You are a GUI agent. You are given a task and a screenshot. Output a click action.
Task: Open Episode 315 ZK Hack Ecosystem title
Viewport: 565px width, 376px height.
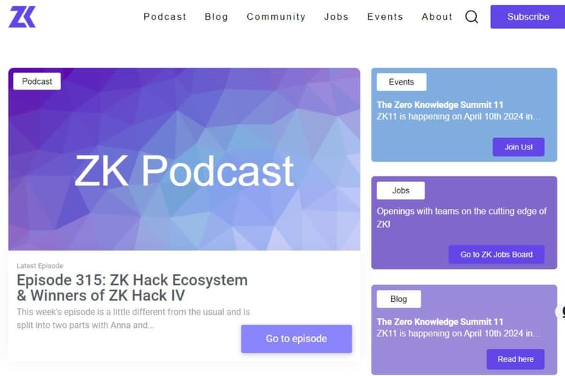coord(132,288)
